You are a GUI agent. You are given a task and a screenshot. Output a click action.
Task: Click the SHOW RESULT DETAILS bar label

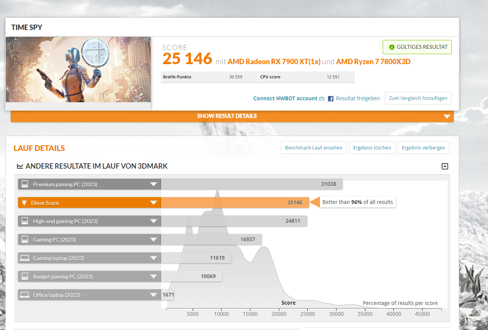pos(227,116)
